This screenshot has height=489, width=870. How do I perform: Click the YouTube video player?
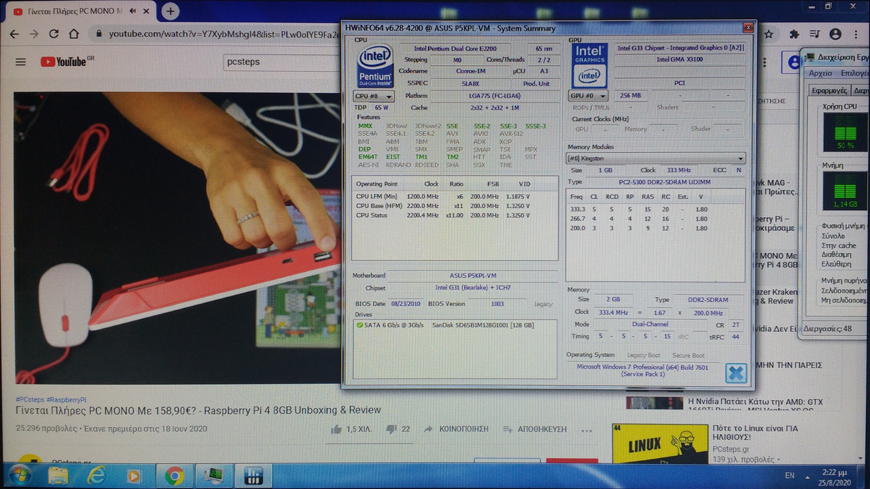(x=178, y=238)
